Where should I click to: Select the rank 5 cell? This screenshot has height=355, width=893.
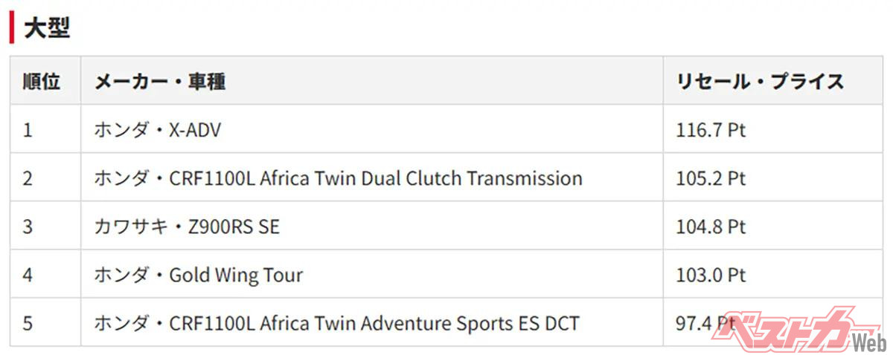[28, 323]
